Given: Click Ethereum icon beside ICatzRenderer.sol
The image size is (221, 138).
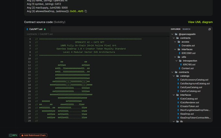Looking at the screenshot, I should click(x=178, y=103).
